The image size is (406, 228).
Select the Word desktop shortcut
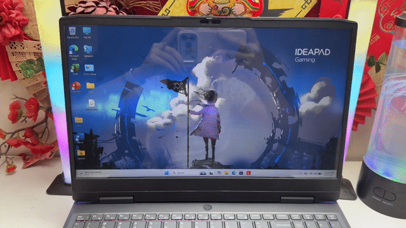tap(79, 138)
